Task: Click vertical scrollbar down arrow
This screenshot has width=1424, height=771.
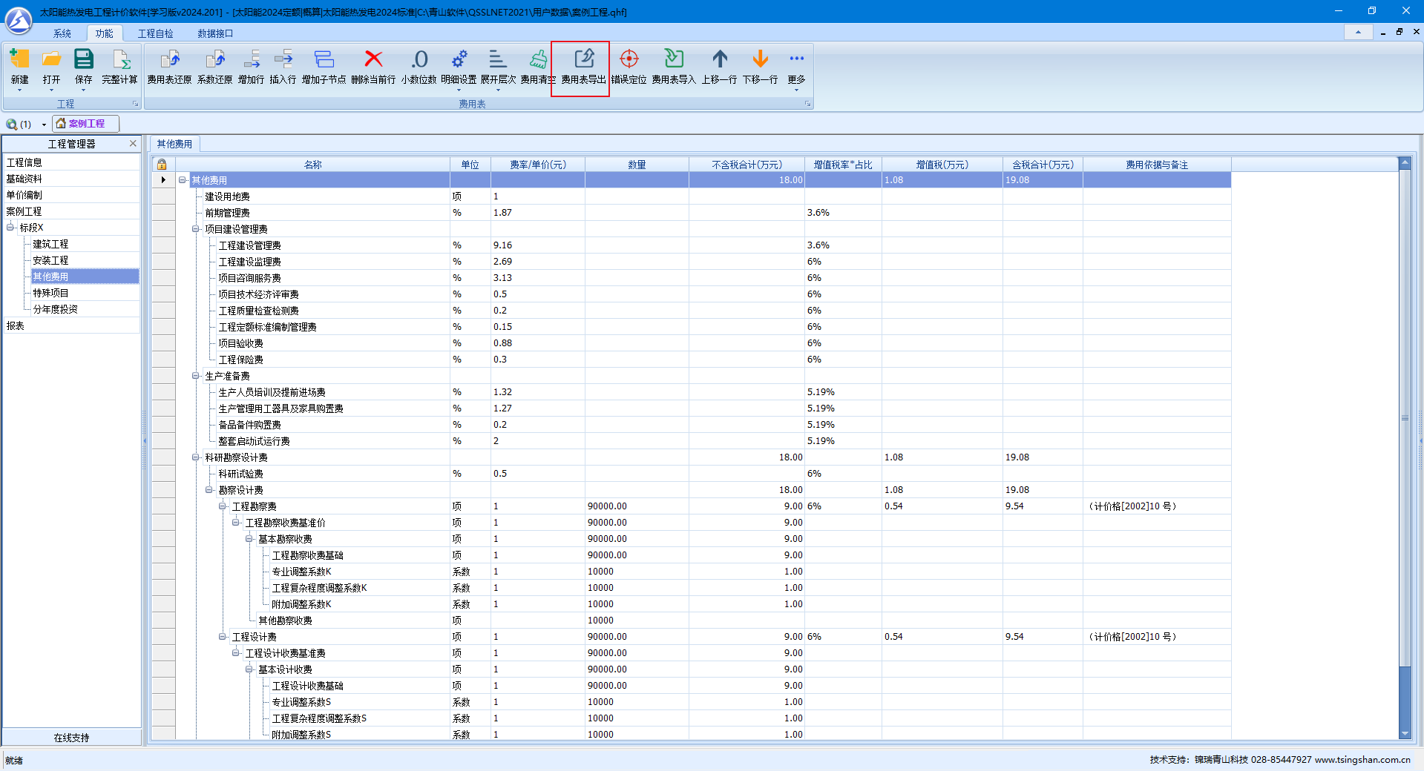Action: (x=1405, y=733)
